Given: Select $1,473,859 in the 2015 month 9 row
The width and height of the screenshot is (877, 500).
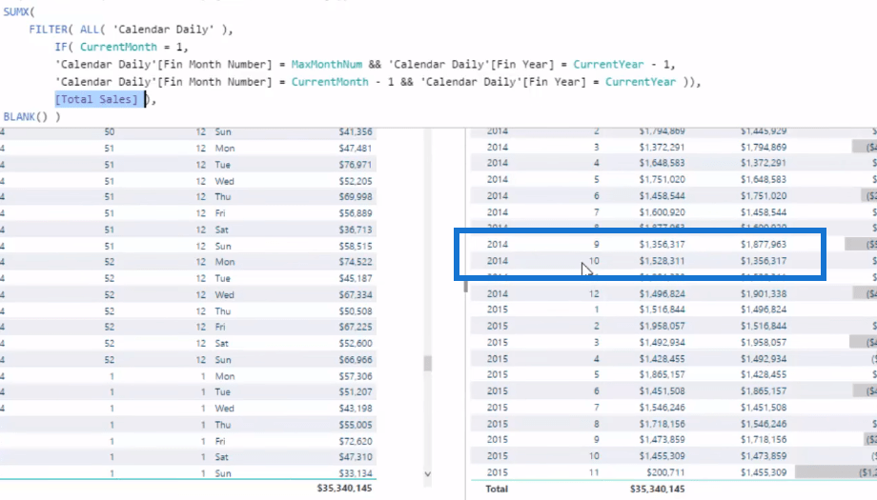Looking at the screenshot, I should 663,440.
